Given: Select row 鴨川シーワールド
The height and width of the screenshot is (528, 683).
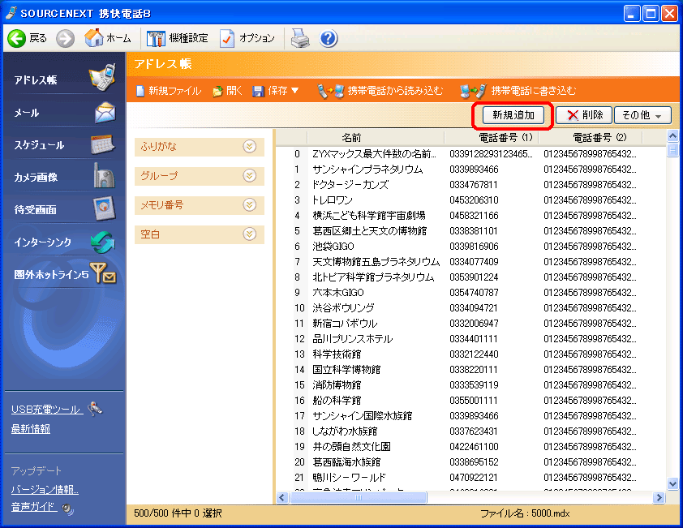Looking at the screenshot, I should pyautogui.click(x=470, y=478).
